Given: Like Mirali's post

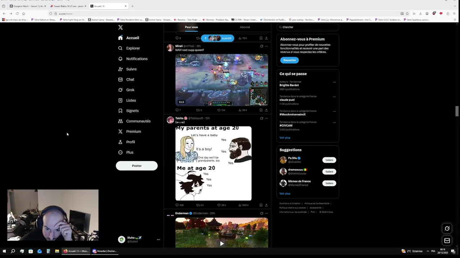Looking at the screenshot, I should click(221, 110).
